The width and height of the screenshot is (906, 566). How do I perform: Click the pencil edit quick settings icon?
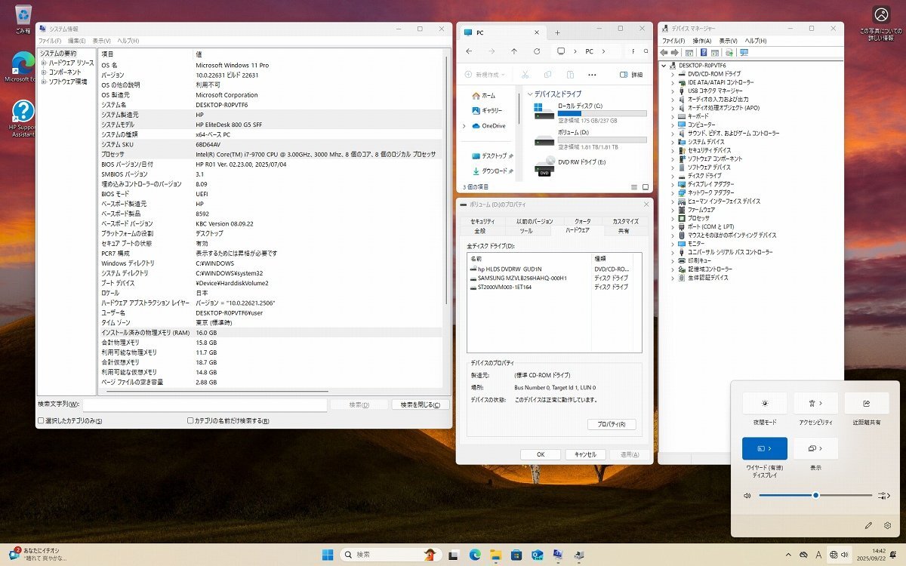[x=868, y=525]
